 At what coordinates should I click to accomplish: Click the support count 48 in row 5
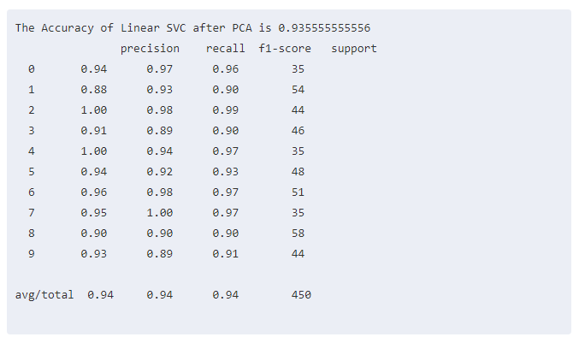click(x=298, y=172)
